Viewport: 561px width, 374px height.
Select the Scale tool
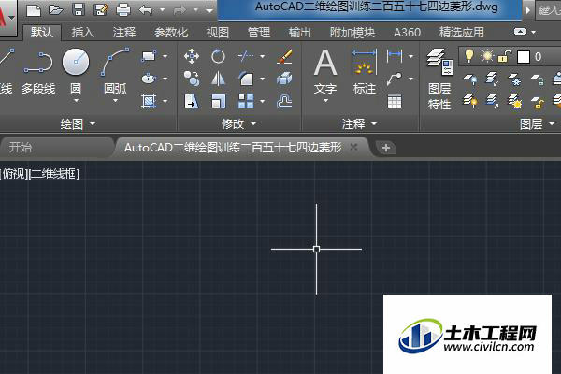click(x=218, y=101)
